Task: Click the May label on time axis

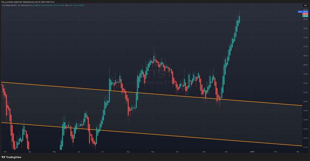Action: [x=54, y=152]
